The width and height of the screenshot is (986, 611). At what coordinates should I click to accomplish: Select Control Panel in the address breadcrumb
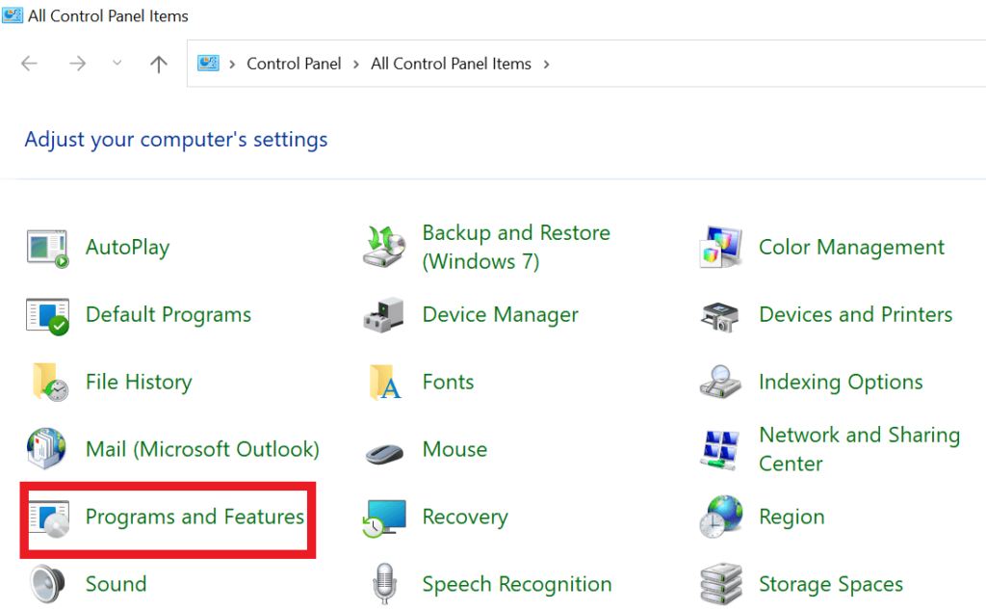tap(294, 64)
